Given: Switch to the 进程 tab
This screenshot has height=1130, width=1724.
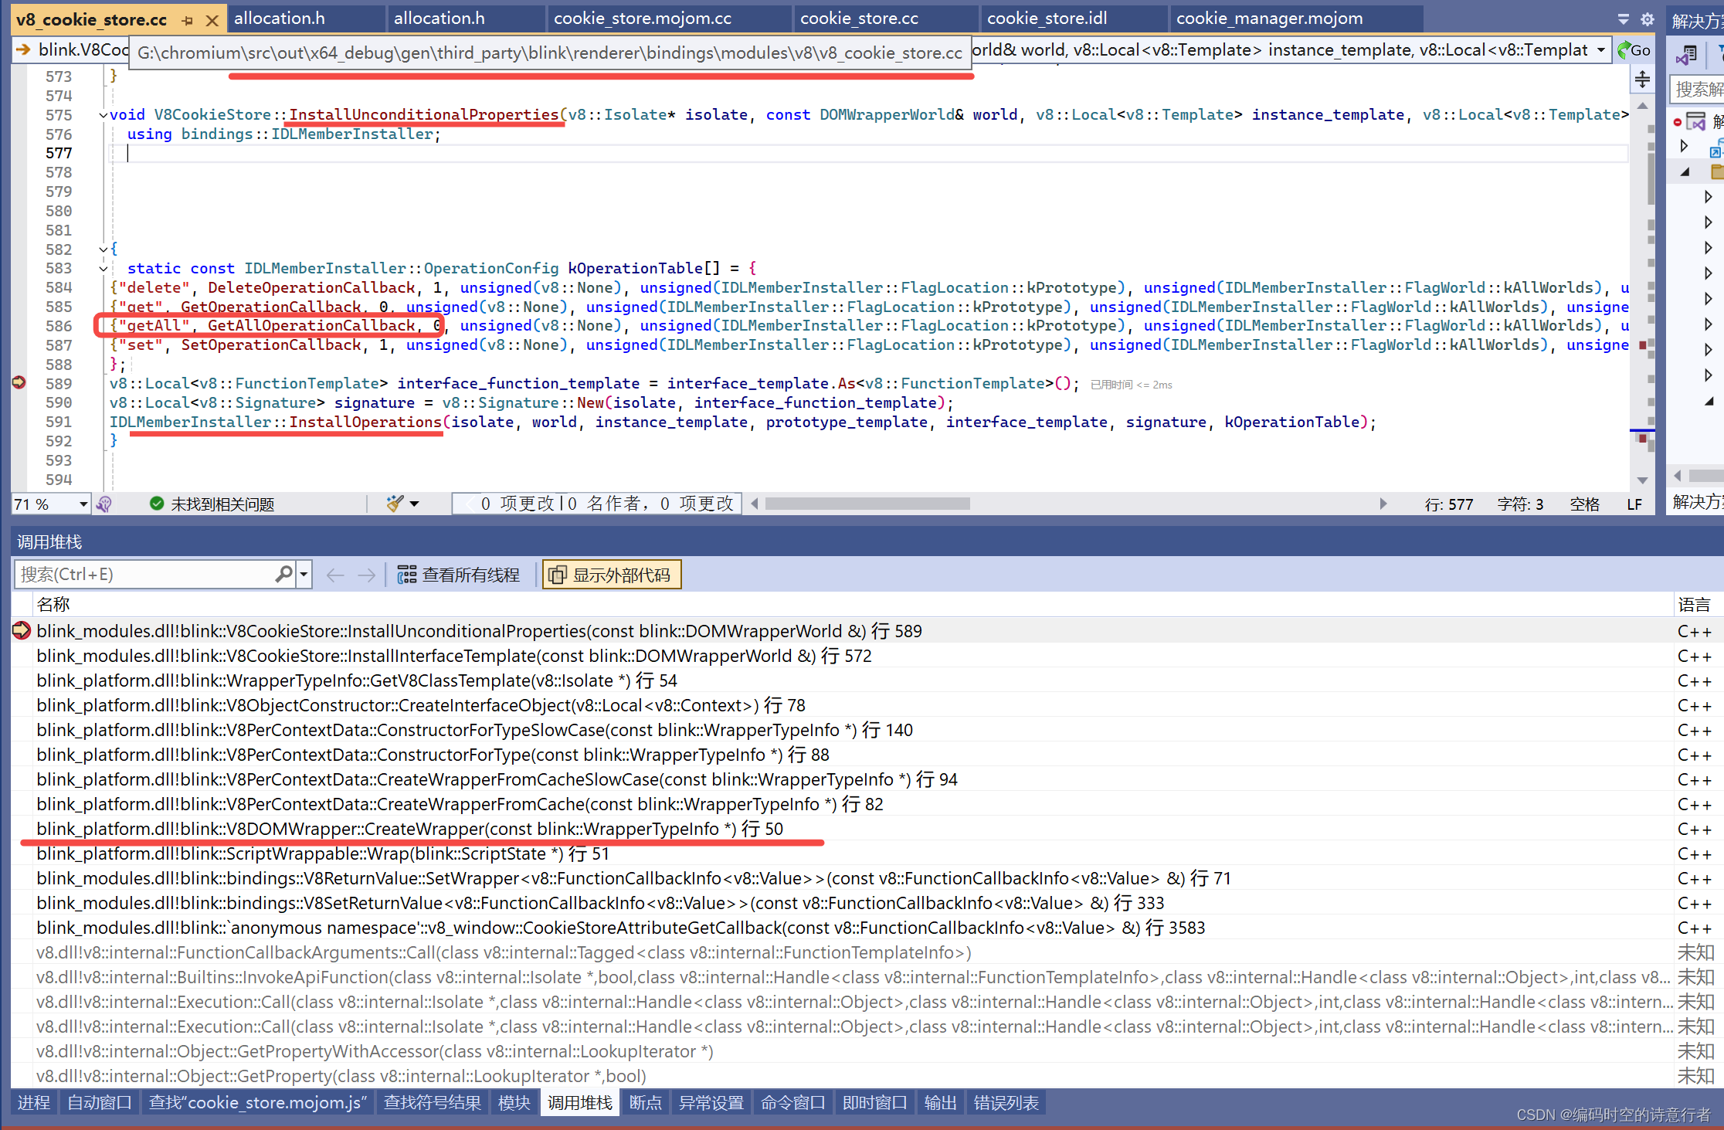Looking at the screenshot, I should pyautogui.click(x=34, y=1103).
